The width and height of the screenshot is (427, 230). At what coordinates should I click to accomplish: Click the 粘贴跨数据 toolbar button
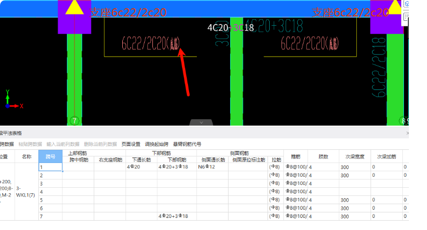coord(30,144)
